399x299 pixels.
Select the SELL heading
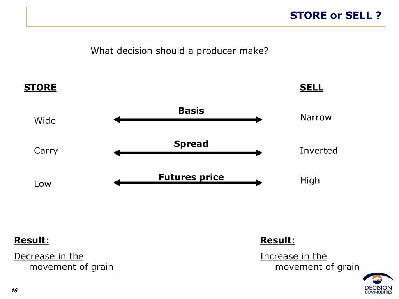coord(311,88)
